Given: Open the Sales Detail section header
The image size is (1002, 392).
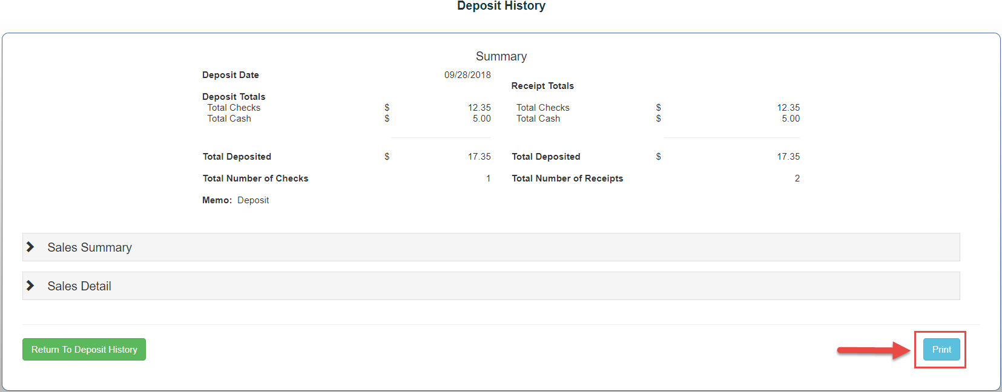Looking at the screenshot, I should click(491, 286).
